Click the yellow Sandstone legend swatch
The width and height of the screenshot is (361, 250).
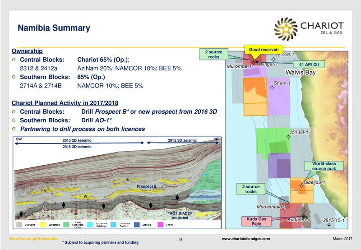pyautogui.click(x=43, y=224)
